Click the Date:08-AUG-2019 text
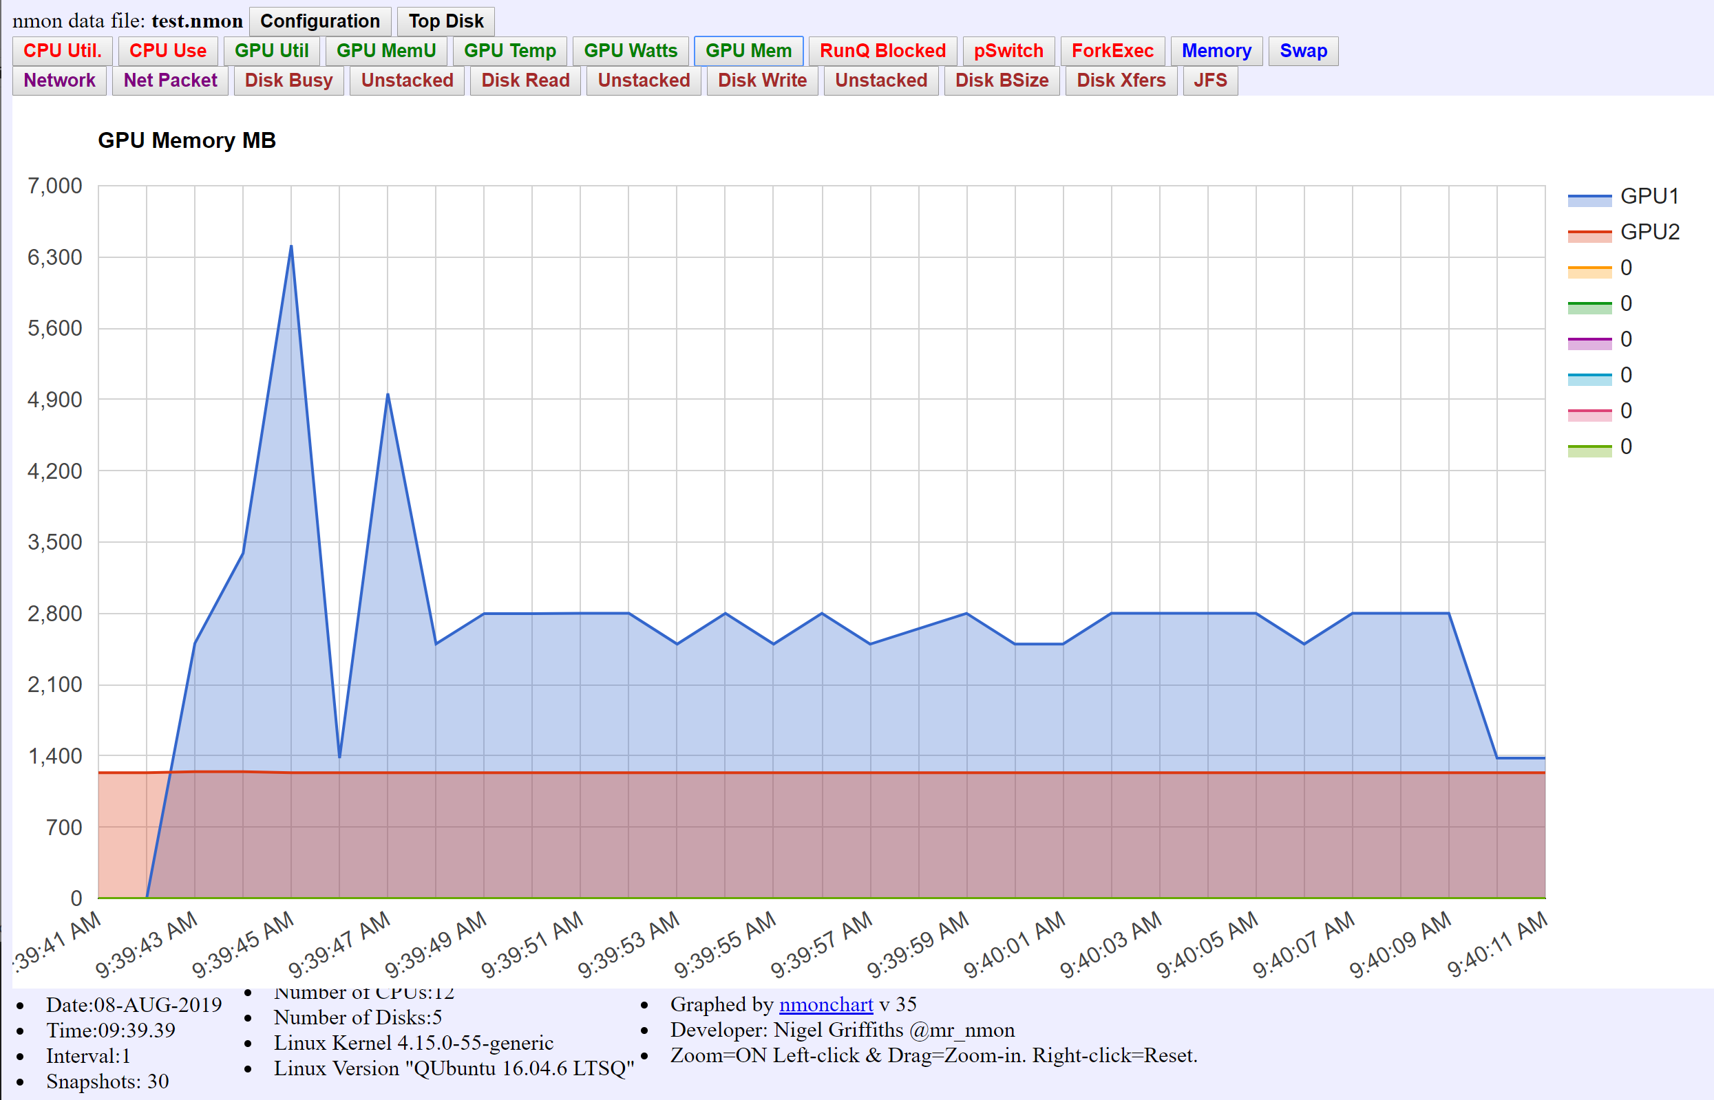The image size is (1714, 1100). (x=134, y=1005)
